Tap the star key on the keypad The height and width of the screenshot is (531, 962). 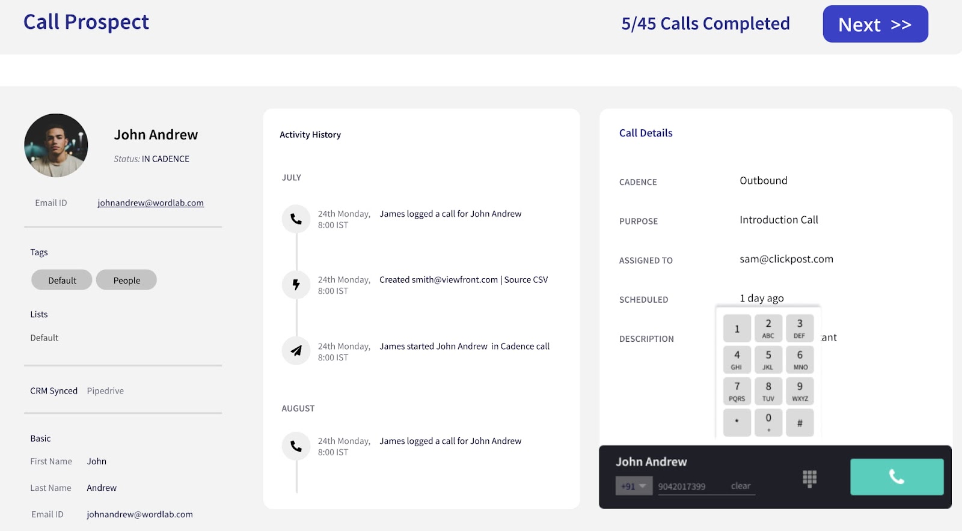[737, 422]
